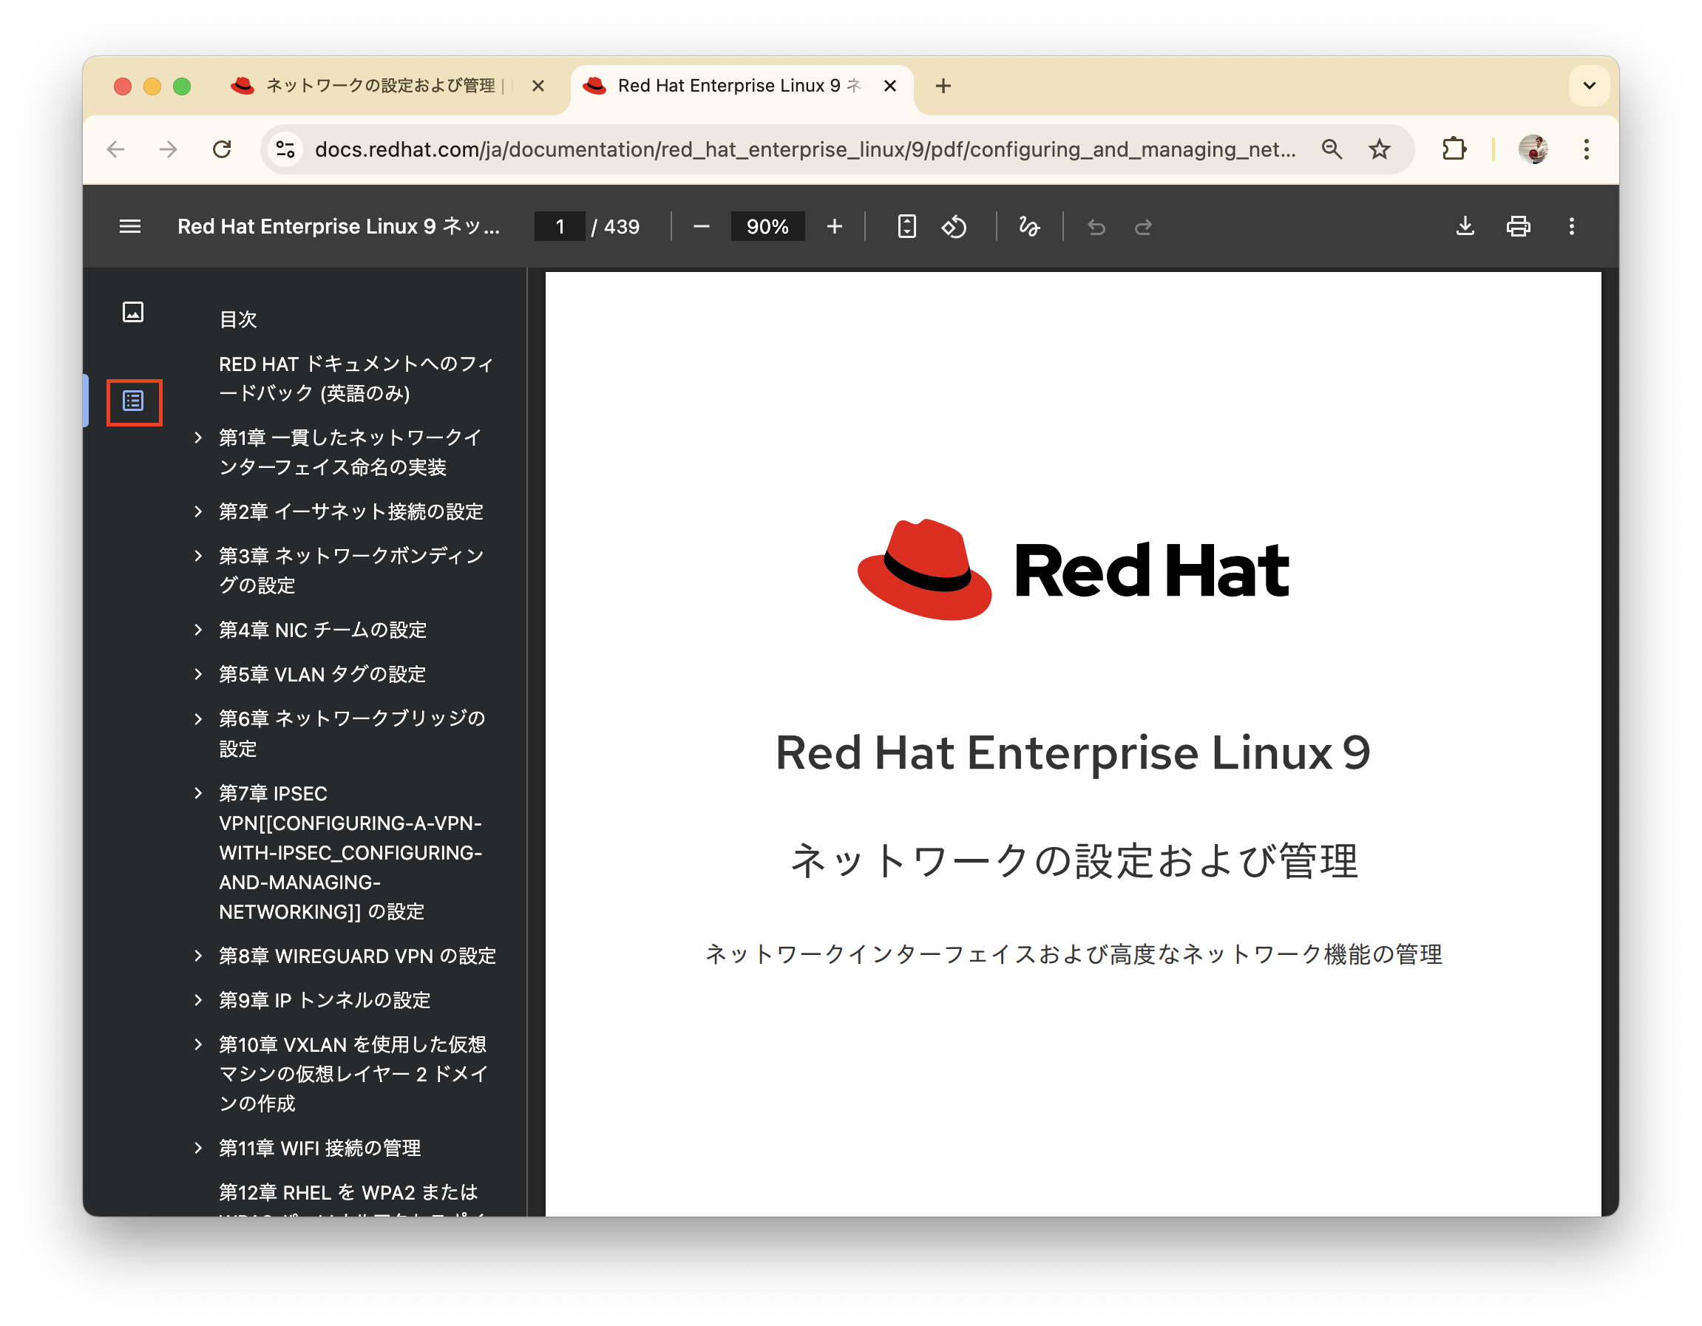
Task: Open the browser tab search dropdown
Action: tap(1589, 86)
